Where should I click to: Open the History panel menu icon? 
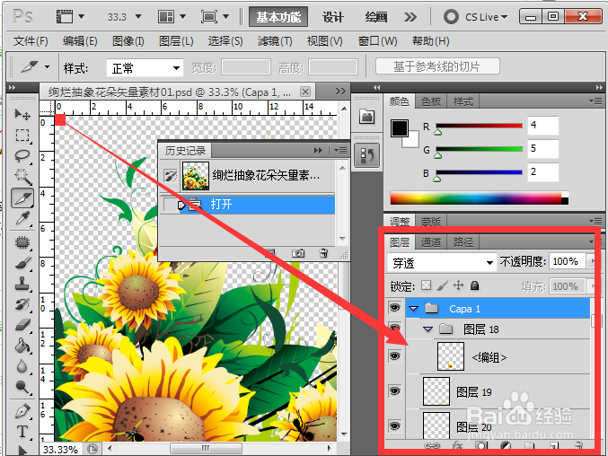tap(340, 150)
